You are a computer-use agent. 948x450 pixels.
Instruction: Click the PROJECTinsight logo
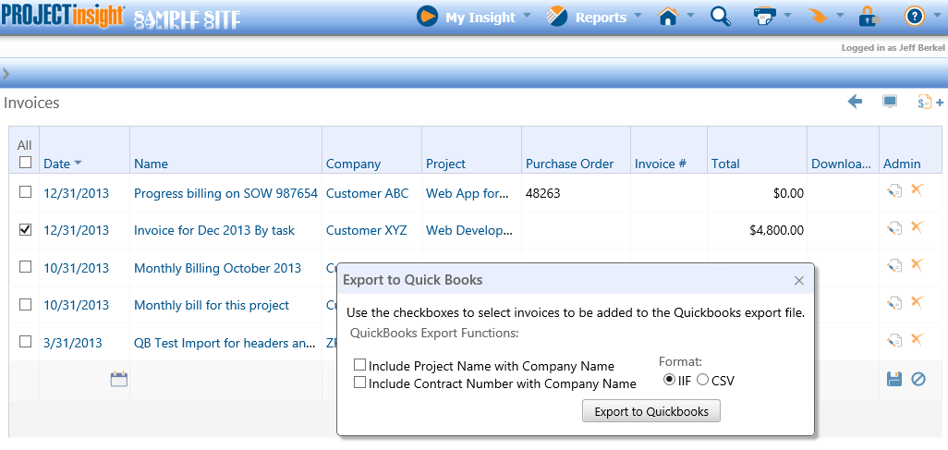64,16
